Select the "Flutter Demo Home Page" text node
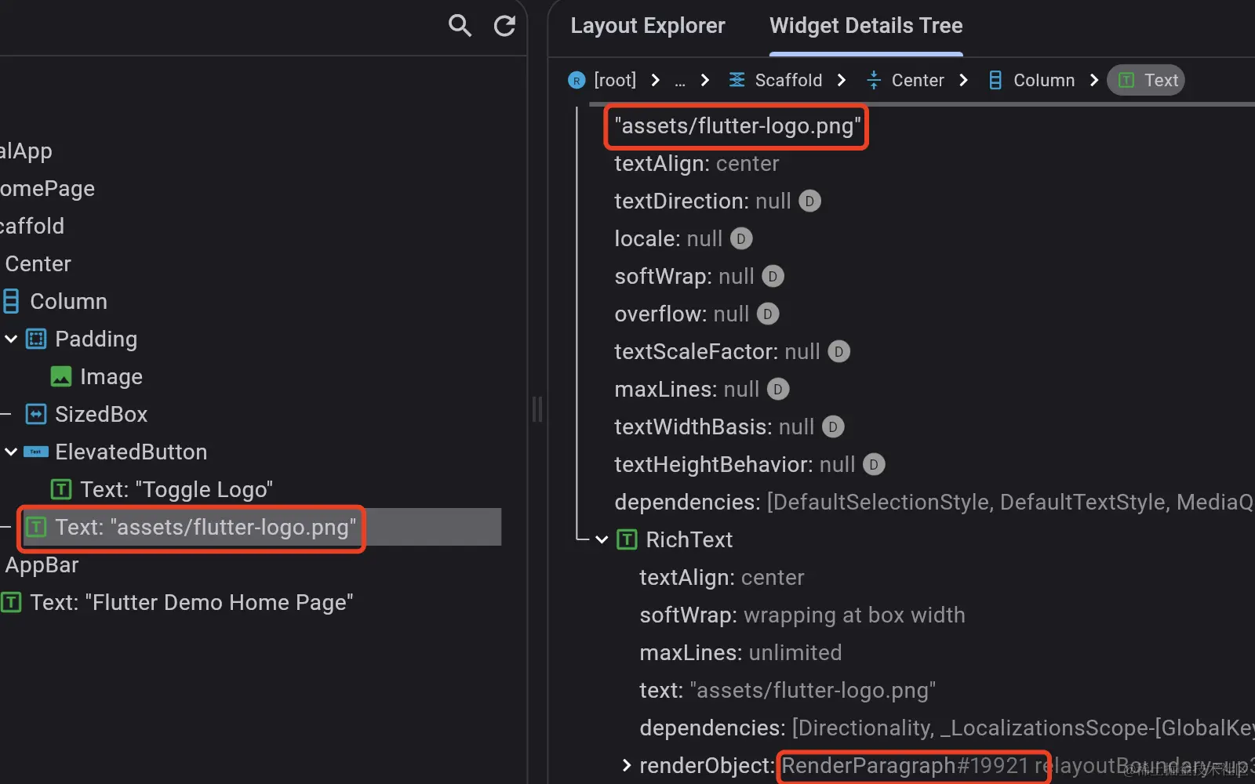This screenshot has height=784, width=1255. click(191, 603)
